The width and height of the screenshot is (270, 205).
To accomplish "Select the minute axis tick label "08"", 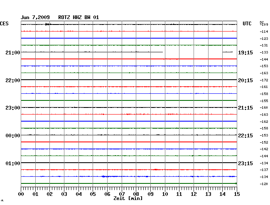I will (x=136, y=194).
